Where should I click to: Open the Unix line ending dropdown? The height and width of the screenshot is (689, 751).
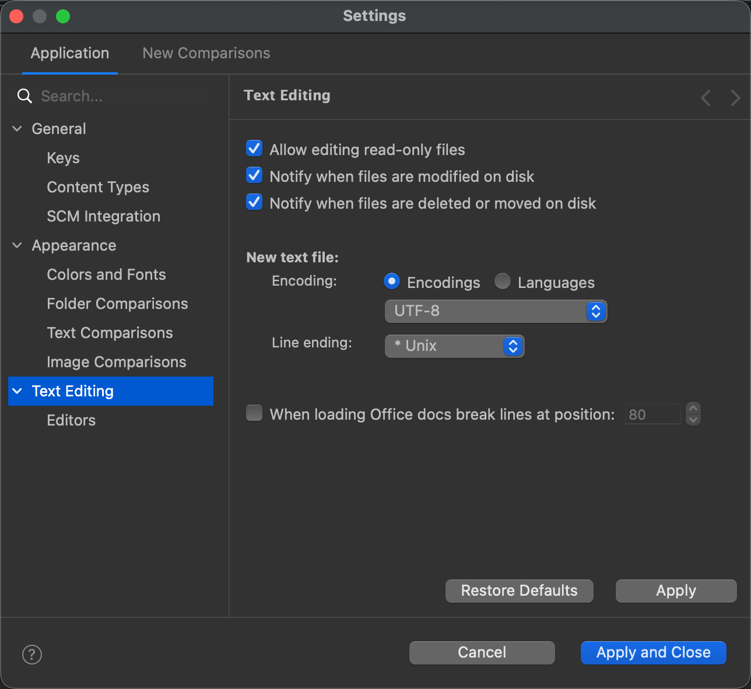tap(454, 346)
